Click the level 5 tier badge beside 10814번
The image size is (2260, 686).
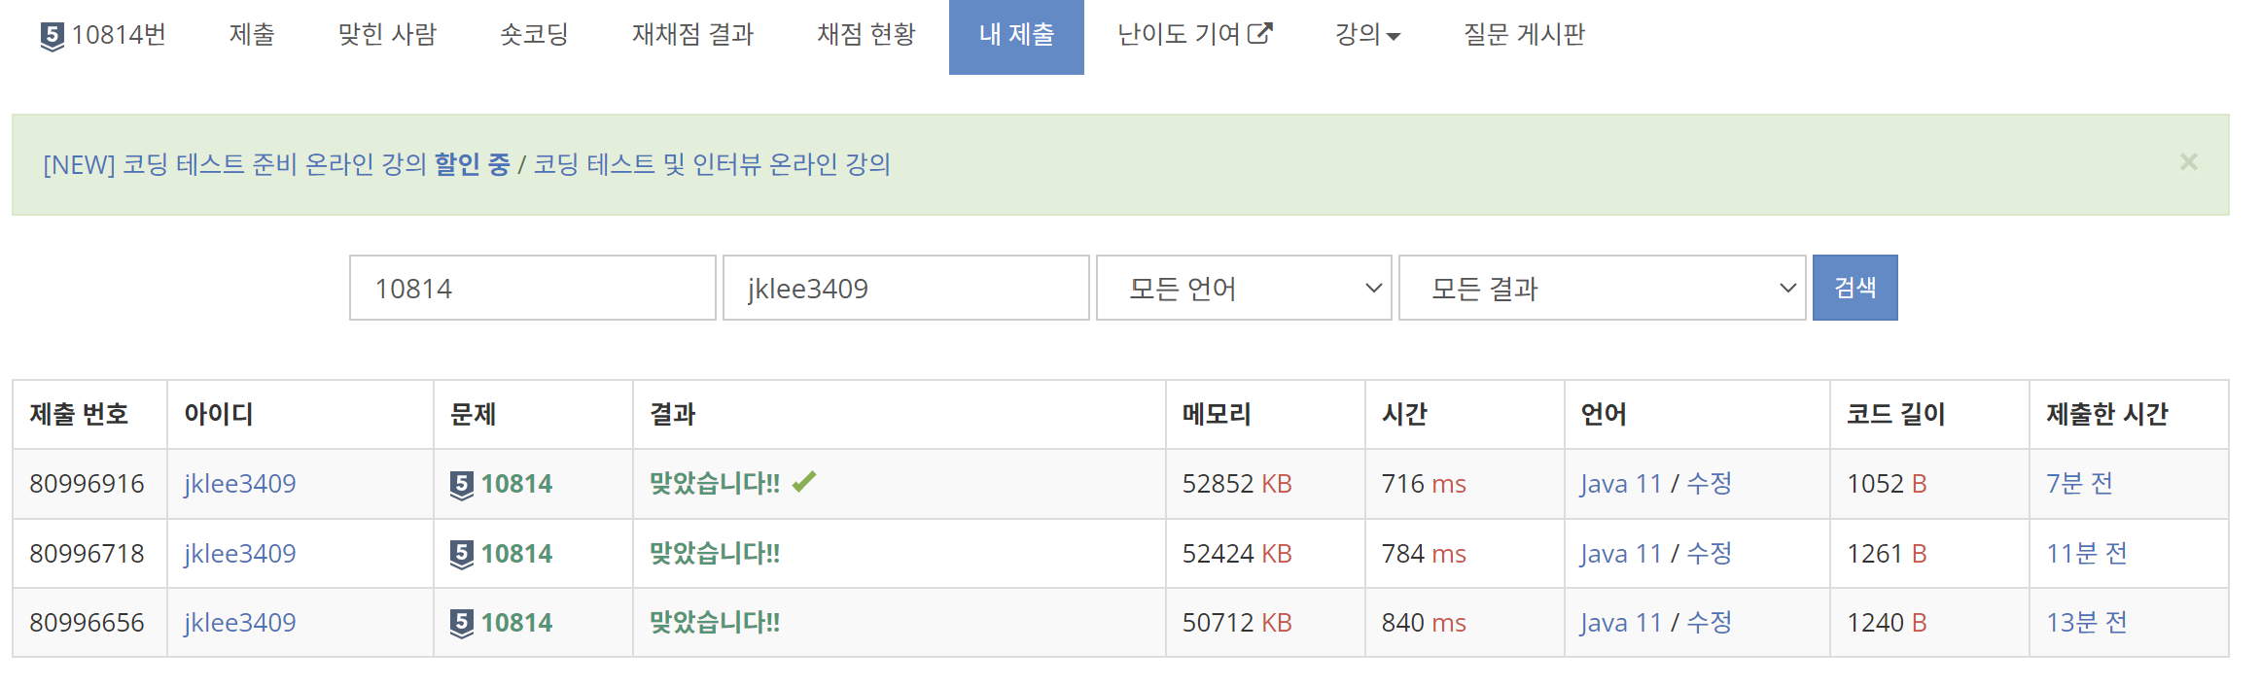point(53,36)
